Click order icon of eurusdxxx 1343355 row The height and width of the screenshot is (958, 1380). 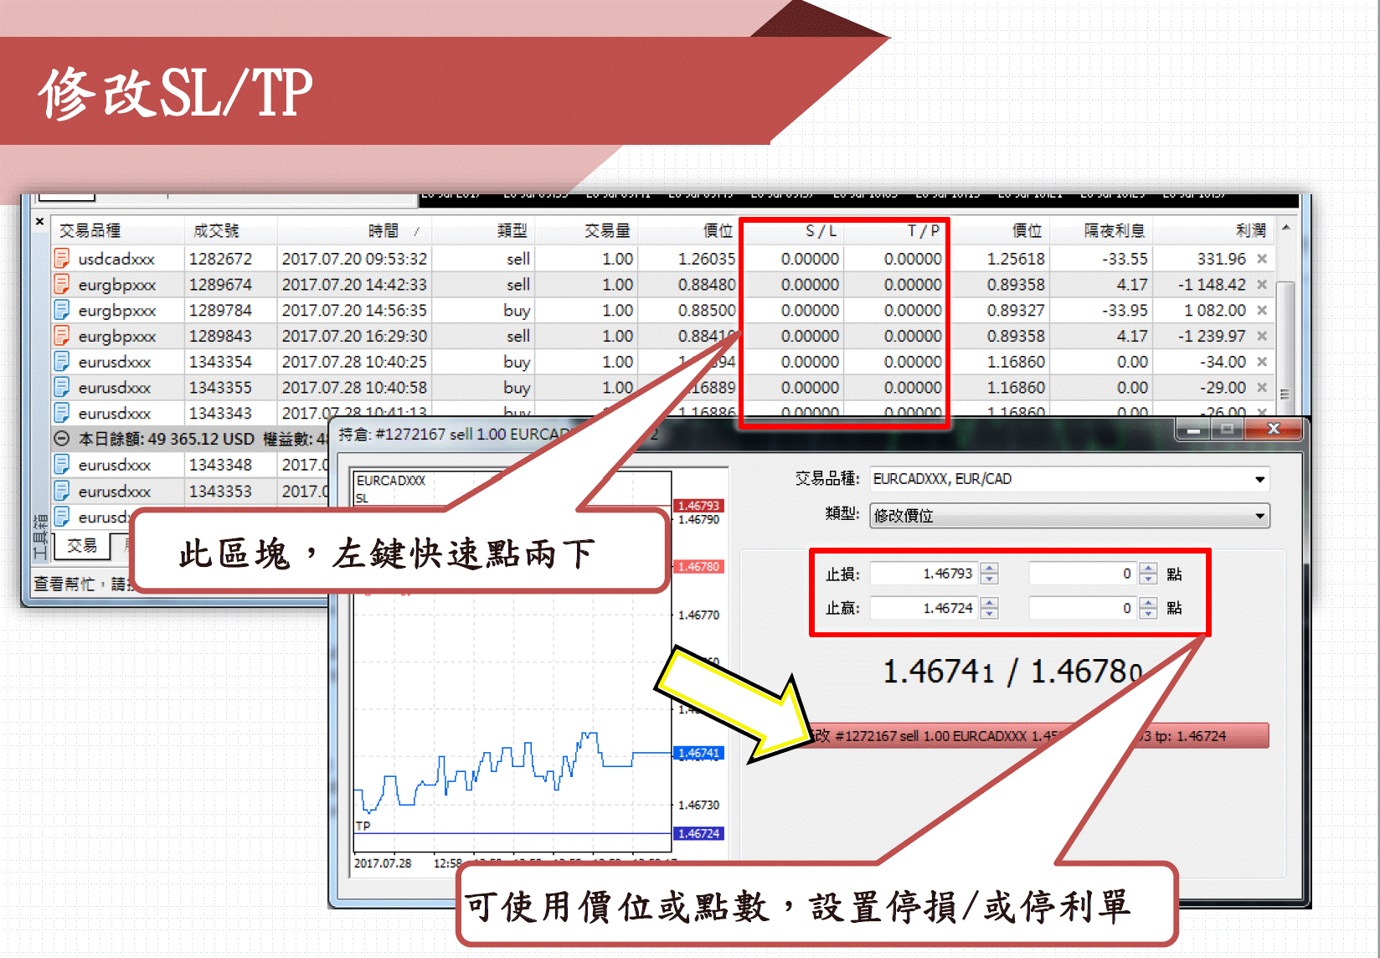coord(61,388)
